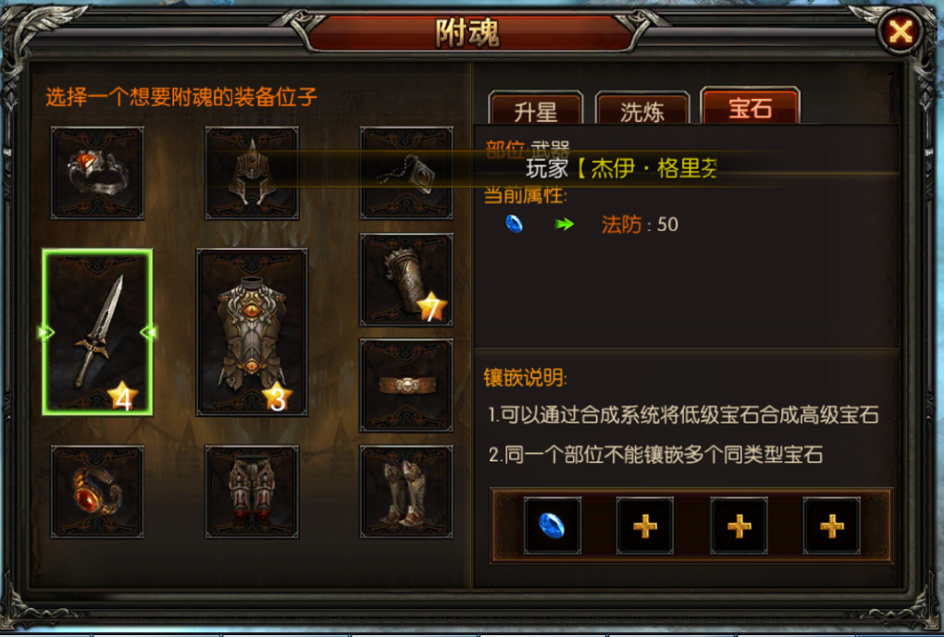Viewport: 944px width, 637px height.
Task: Click the blue gem in current attributes
Action: coord(514,224)
